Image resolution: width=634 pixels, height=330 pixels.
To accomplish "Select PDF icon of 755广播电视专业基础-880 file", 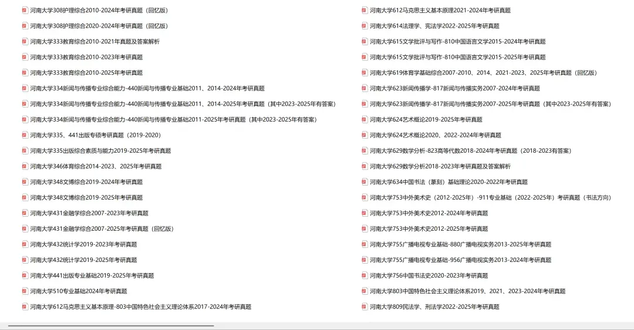I will tap(365, 244).
